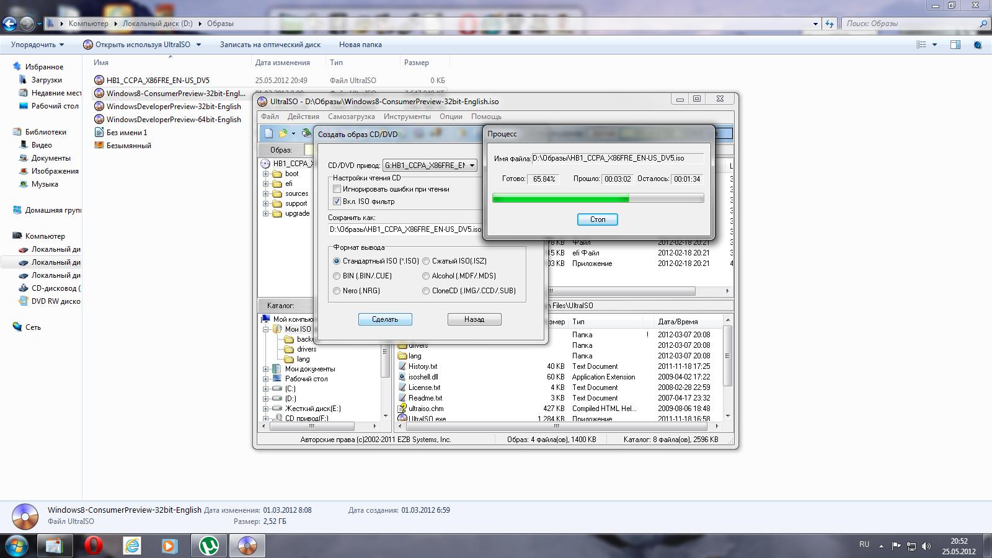The image size is (992, 558).
Task: Click the HB1_CCPA disc root icon in UltraISO tree
Action: 265,164
